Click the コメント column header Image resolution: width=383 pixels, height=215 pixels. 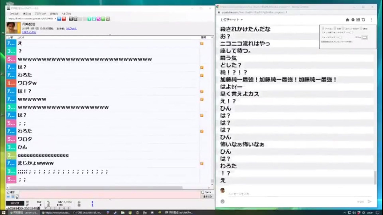pos(21,37)
